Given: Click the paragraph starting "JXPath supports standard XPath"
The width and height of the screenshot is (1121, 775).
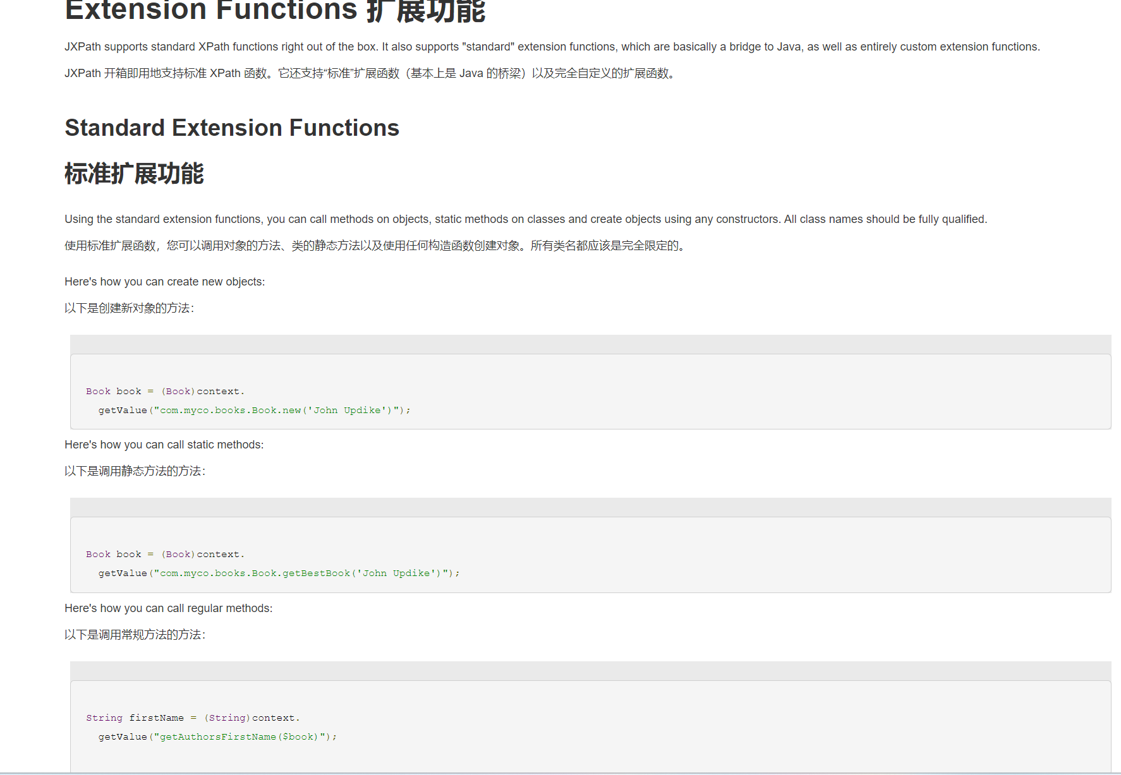Looking at the screenshot, I should pos(552,47).
